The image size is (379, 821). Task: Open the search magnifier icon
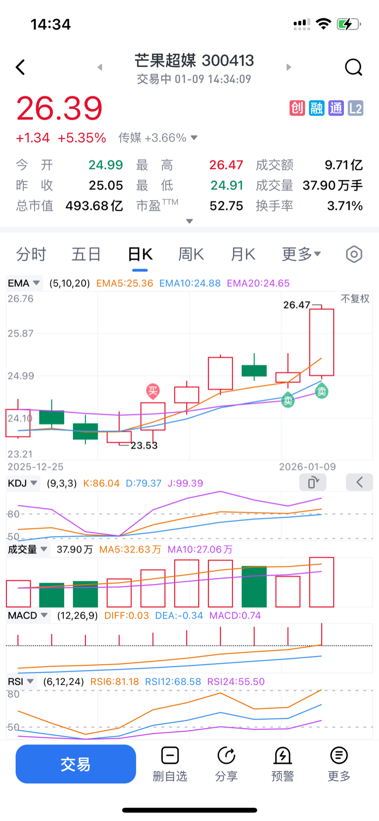point(353,67)
